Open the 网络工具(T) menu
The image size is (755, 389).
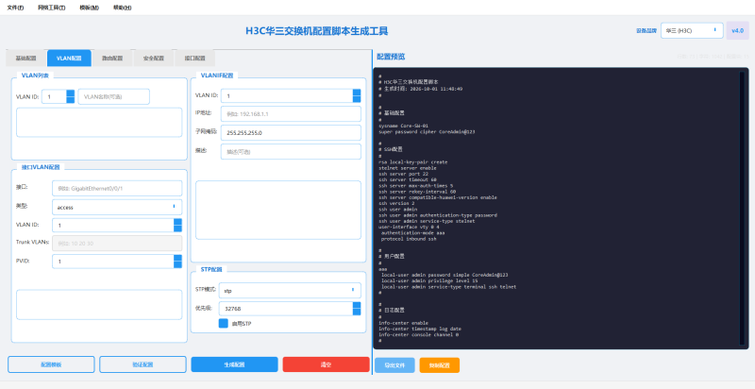(x=52, y=8)
